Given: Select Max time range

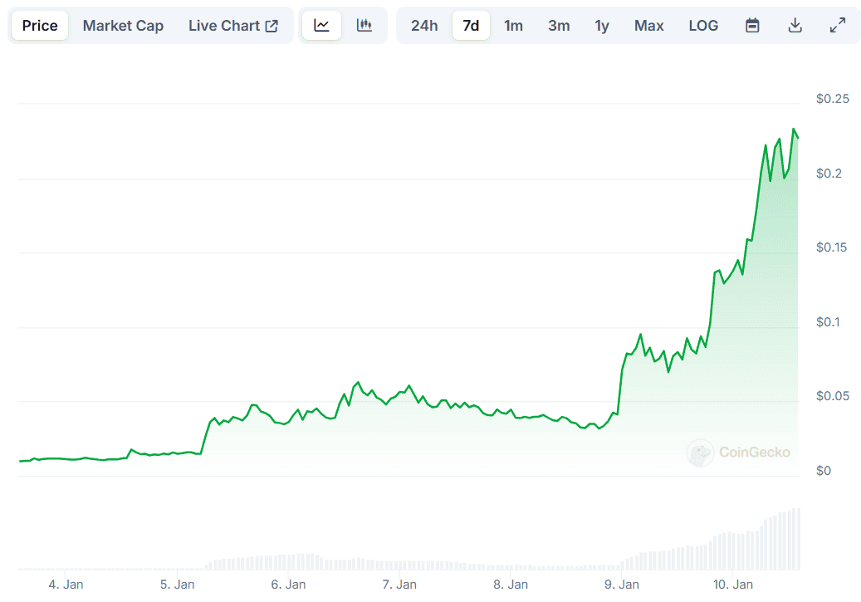Looking at the screenshot, I should click(648, 26).
